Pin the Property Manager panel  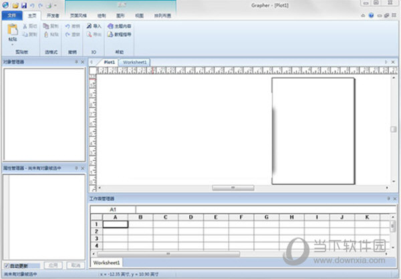76,168
